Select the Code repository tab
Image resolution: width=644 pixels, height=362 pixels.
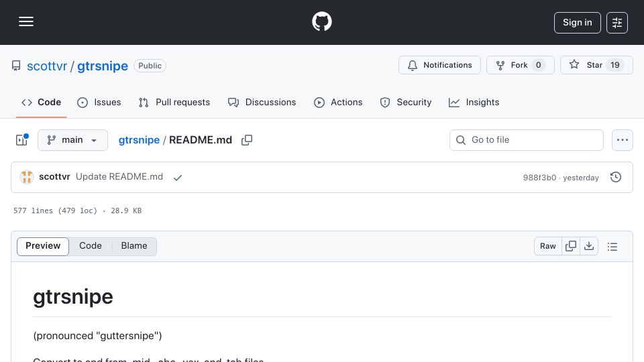pyautogui.click(x=41, y=102)
